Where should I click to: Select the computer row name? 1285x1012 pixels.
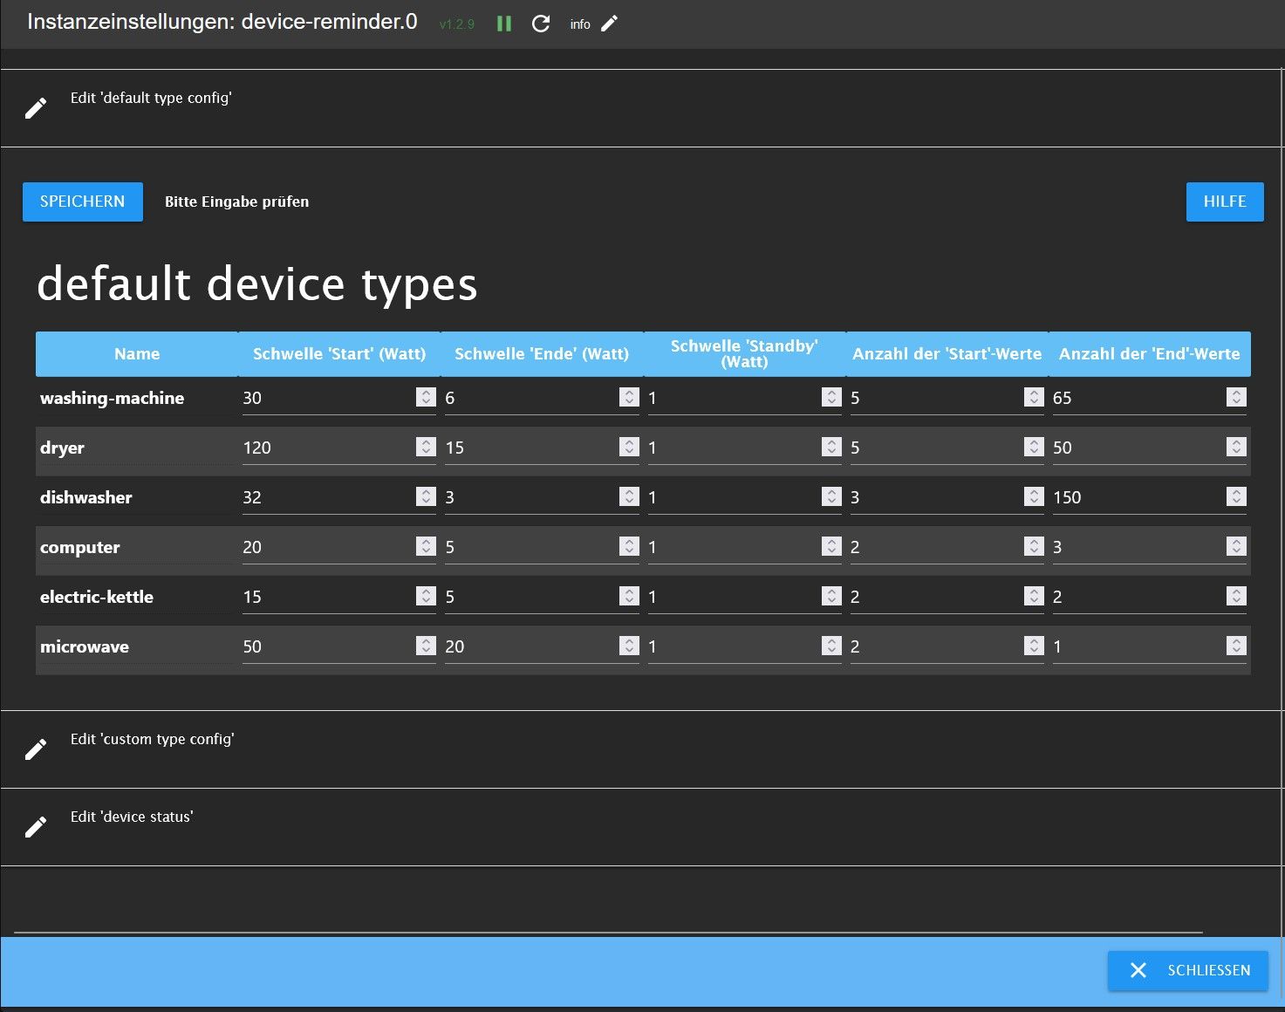[x=80, y=547]
